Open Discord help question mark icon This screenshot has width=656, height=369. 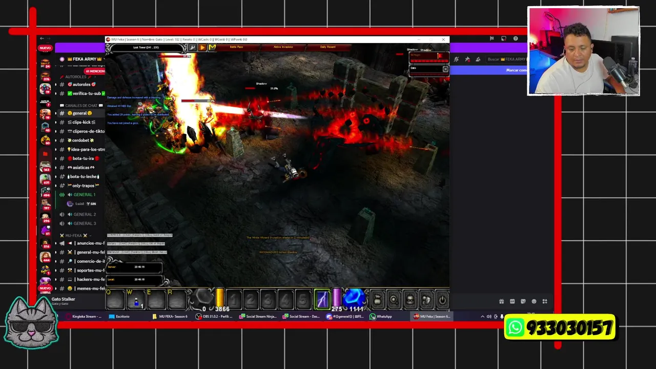click(x=516, y=38)
